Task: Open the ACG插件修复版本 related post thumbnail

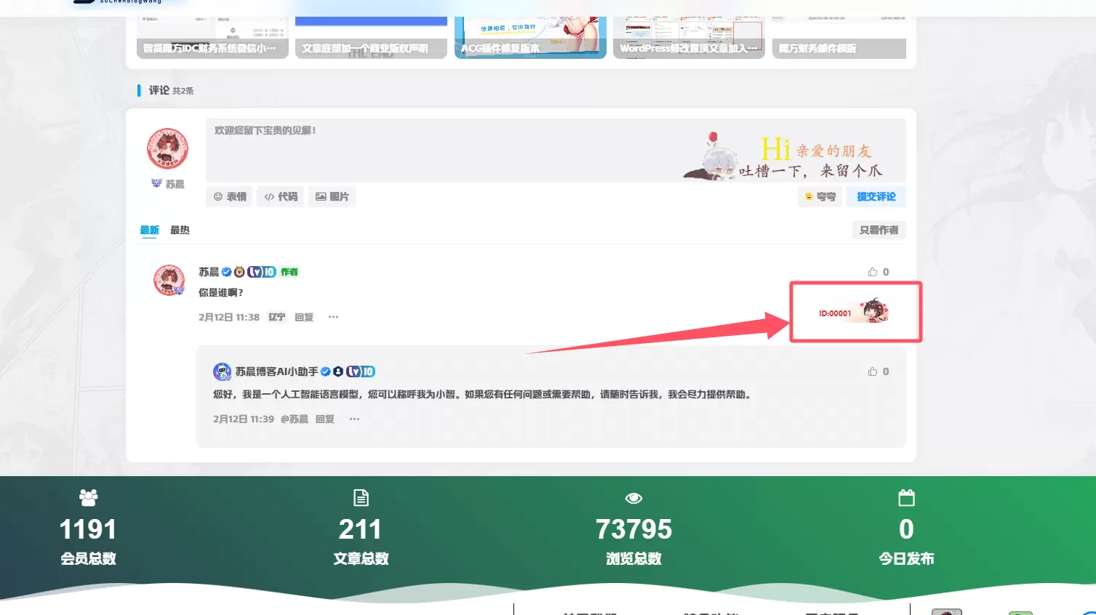Action: coord(530,38)
